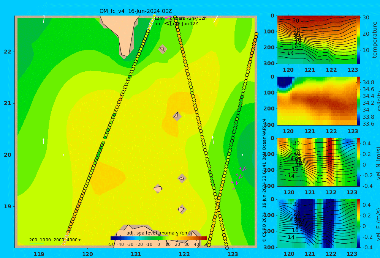
Task: Click the white current arrow near 119°E 20.3°N
Action: click(x=43, y=141)
